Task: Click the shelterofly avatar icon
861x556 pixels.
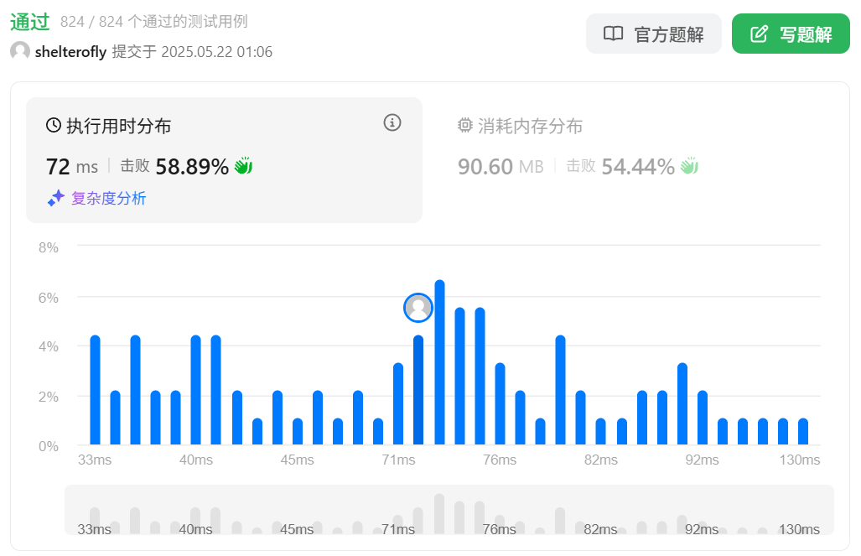Action: click(x=20, y=51)
